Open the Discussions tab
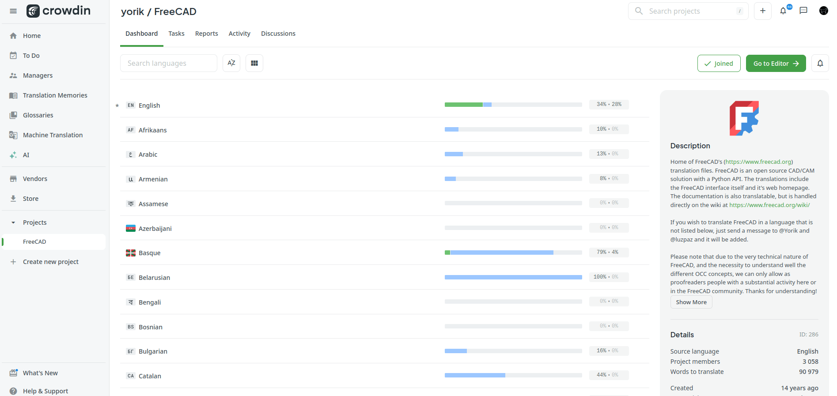 coord(278,34)
